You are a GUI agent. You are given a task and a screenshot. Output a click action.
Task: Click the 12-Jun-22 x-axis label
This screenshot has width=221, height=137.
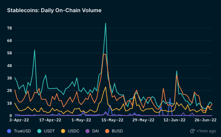pos(174,120)
